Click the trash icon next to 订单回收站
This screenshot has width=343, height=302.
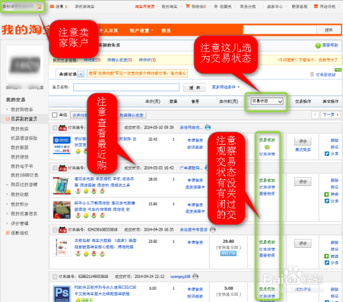(311, 74)
